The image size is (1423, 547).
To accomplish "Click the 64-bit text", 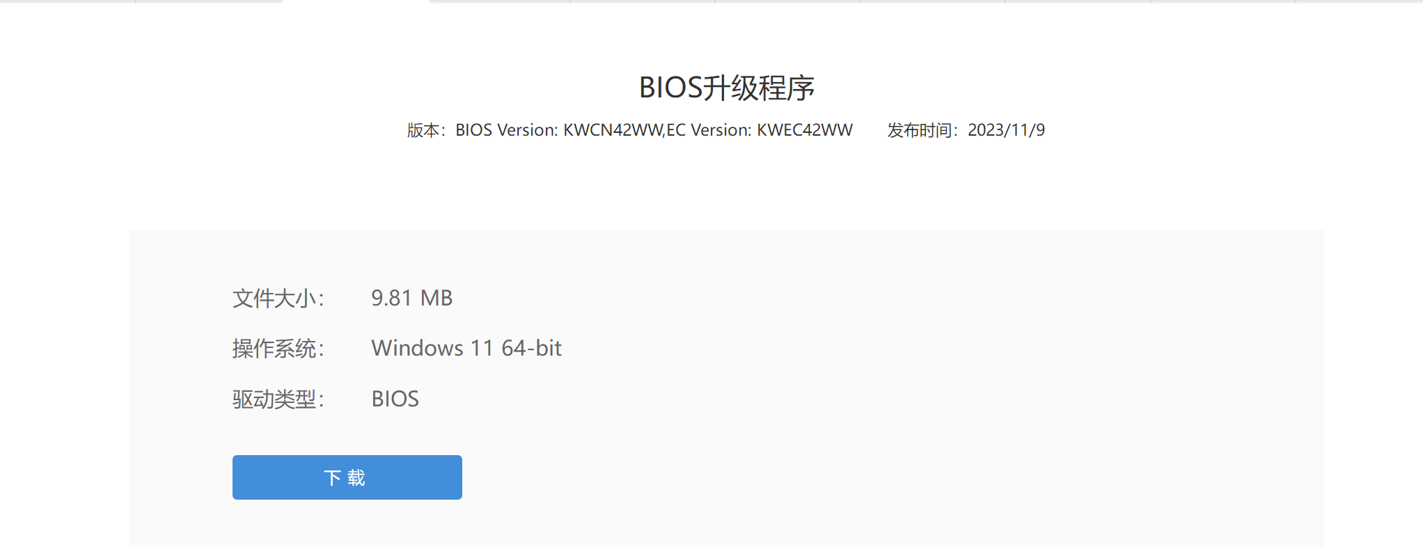I will [x=531, y=348].
